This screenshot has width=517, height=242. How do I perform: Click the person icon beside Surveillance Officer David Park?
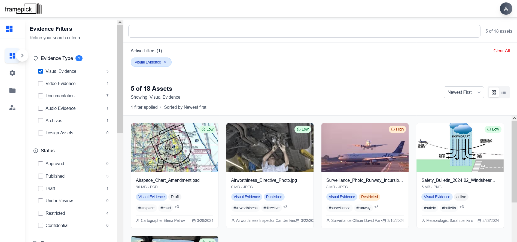[x=328, y=221]
